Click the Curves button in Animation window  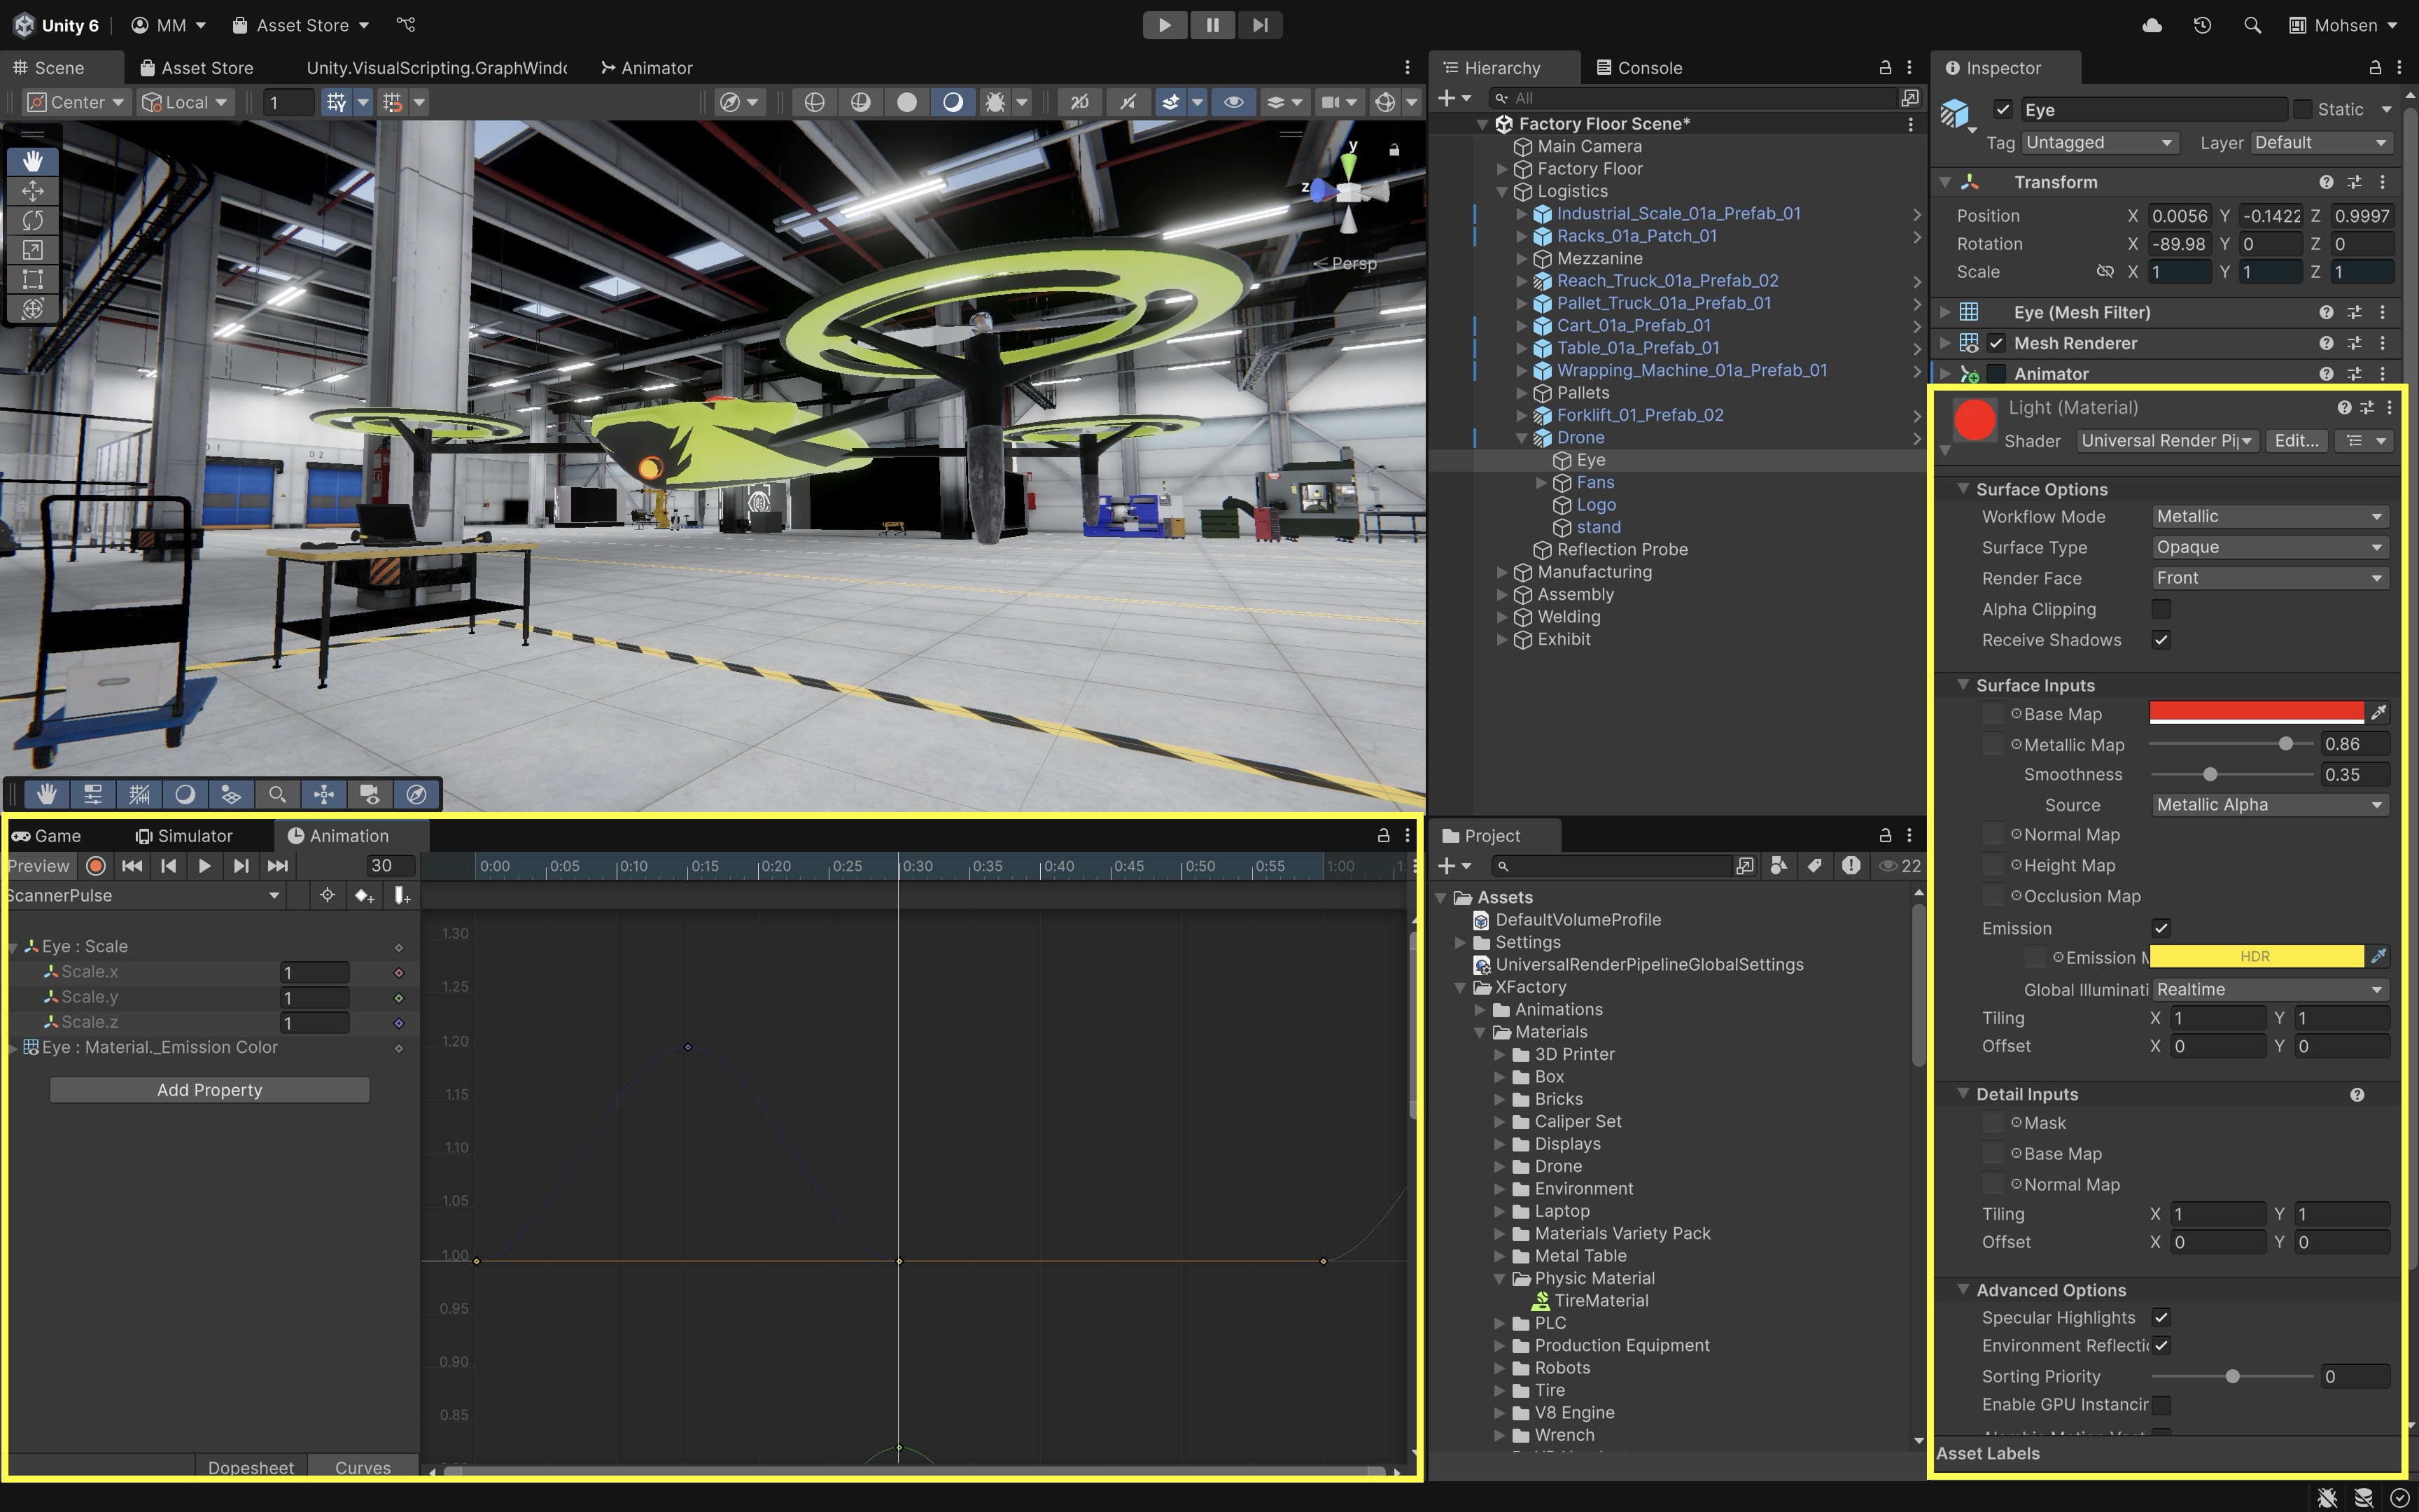[x=362, y=1467]
